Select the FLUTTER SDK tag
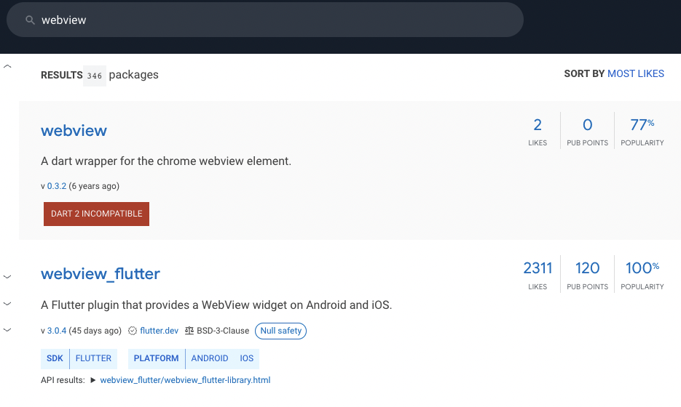This screenshot has height=407, width=681. tap(93, 358)
